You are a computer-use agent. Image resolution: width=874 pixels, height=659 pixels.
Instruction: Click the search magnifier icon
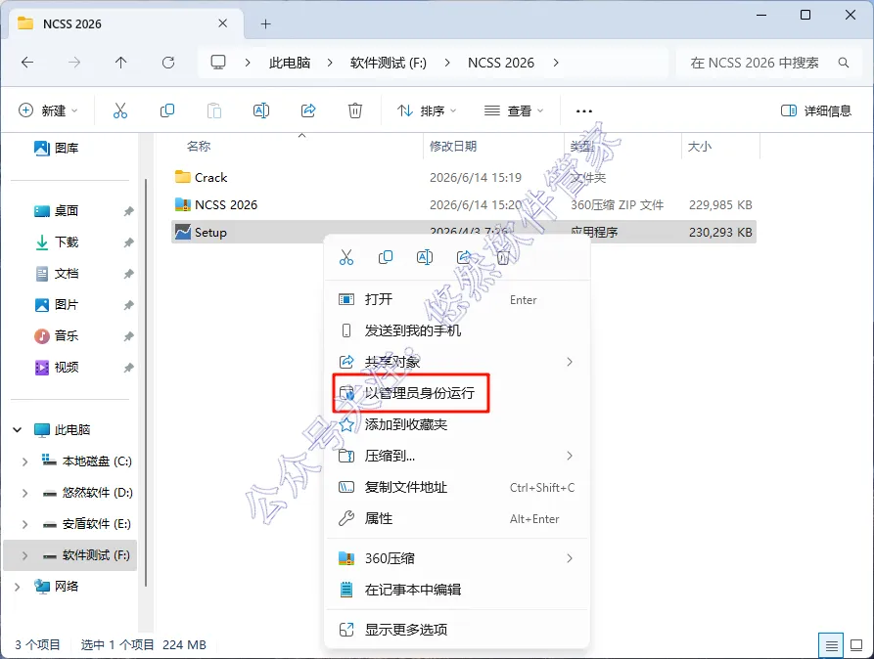tap(844, 63)
